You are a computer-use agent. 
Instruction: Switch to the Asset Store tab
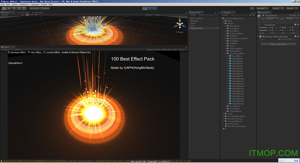(23, 13)
